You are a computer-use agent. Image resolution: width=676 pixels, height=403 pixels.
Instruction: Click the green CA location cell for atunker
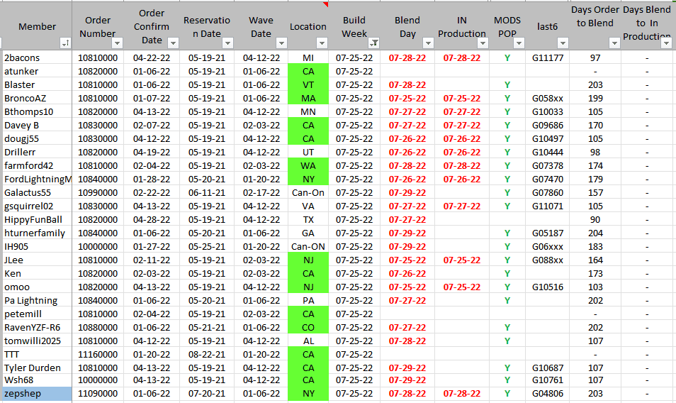tap(308, 71)
